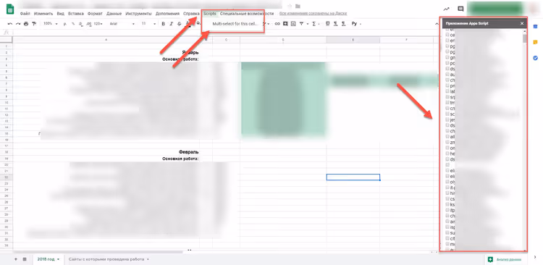Tick the checkbox next to 'zn'

pos(447,142)
